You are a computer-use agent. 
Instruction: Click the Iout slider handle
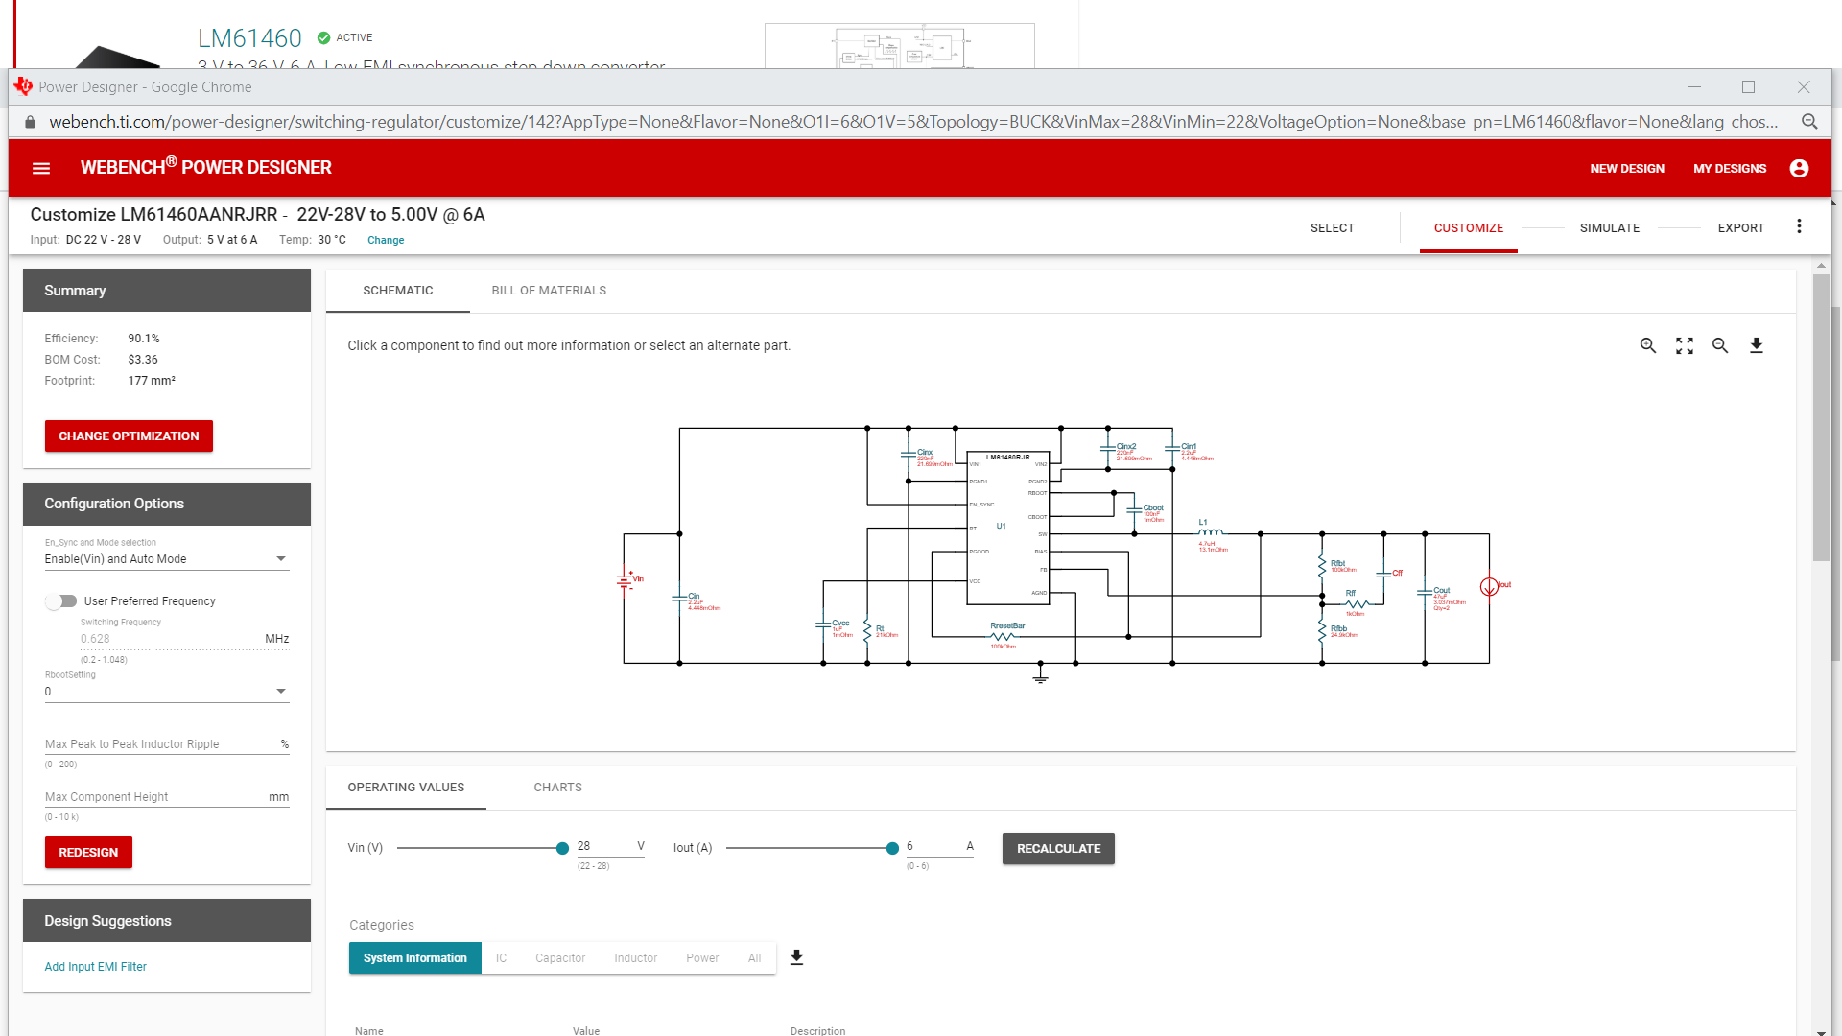(x=892, y=849)
